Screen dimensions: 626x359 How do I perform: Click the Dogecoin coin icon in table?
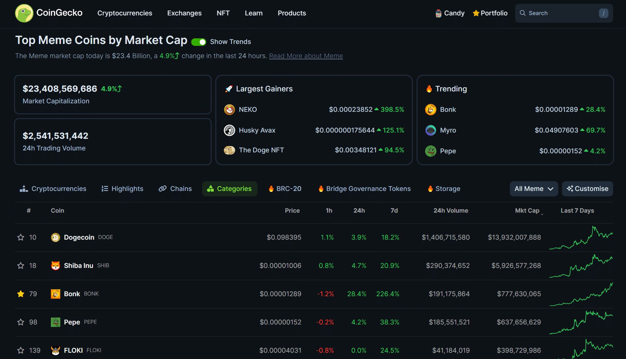click(56, 237)
